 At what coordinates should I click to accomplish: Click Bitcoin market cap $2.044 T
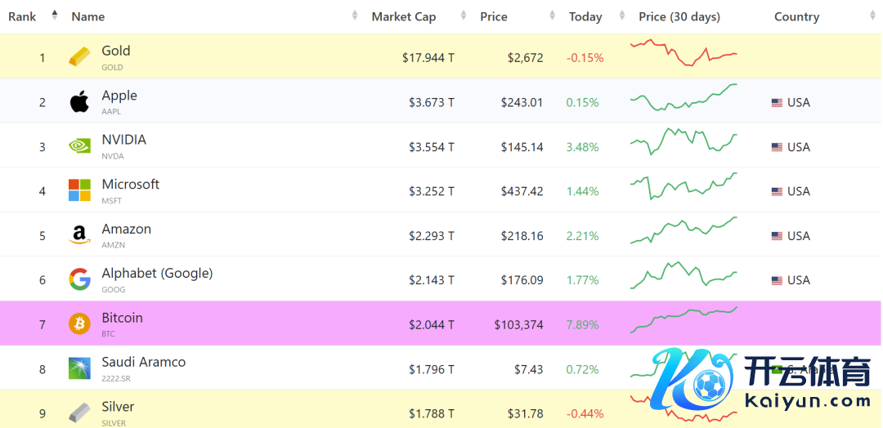click(432, 324)
